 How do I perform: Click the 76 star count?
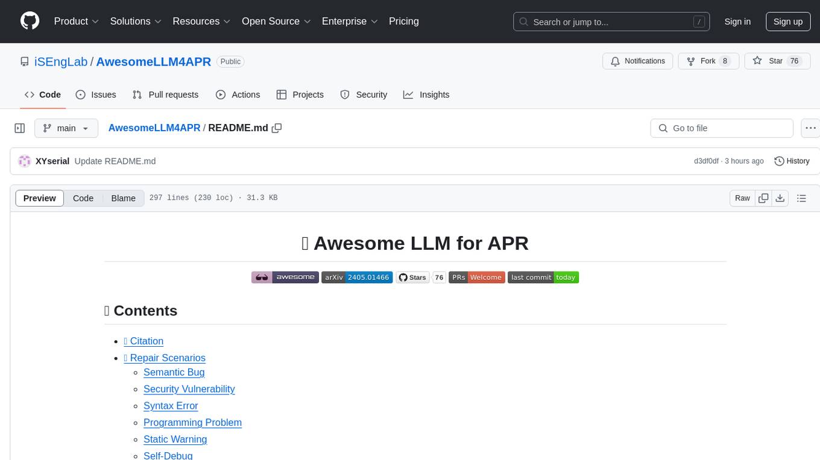tap(794, 61)
